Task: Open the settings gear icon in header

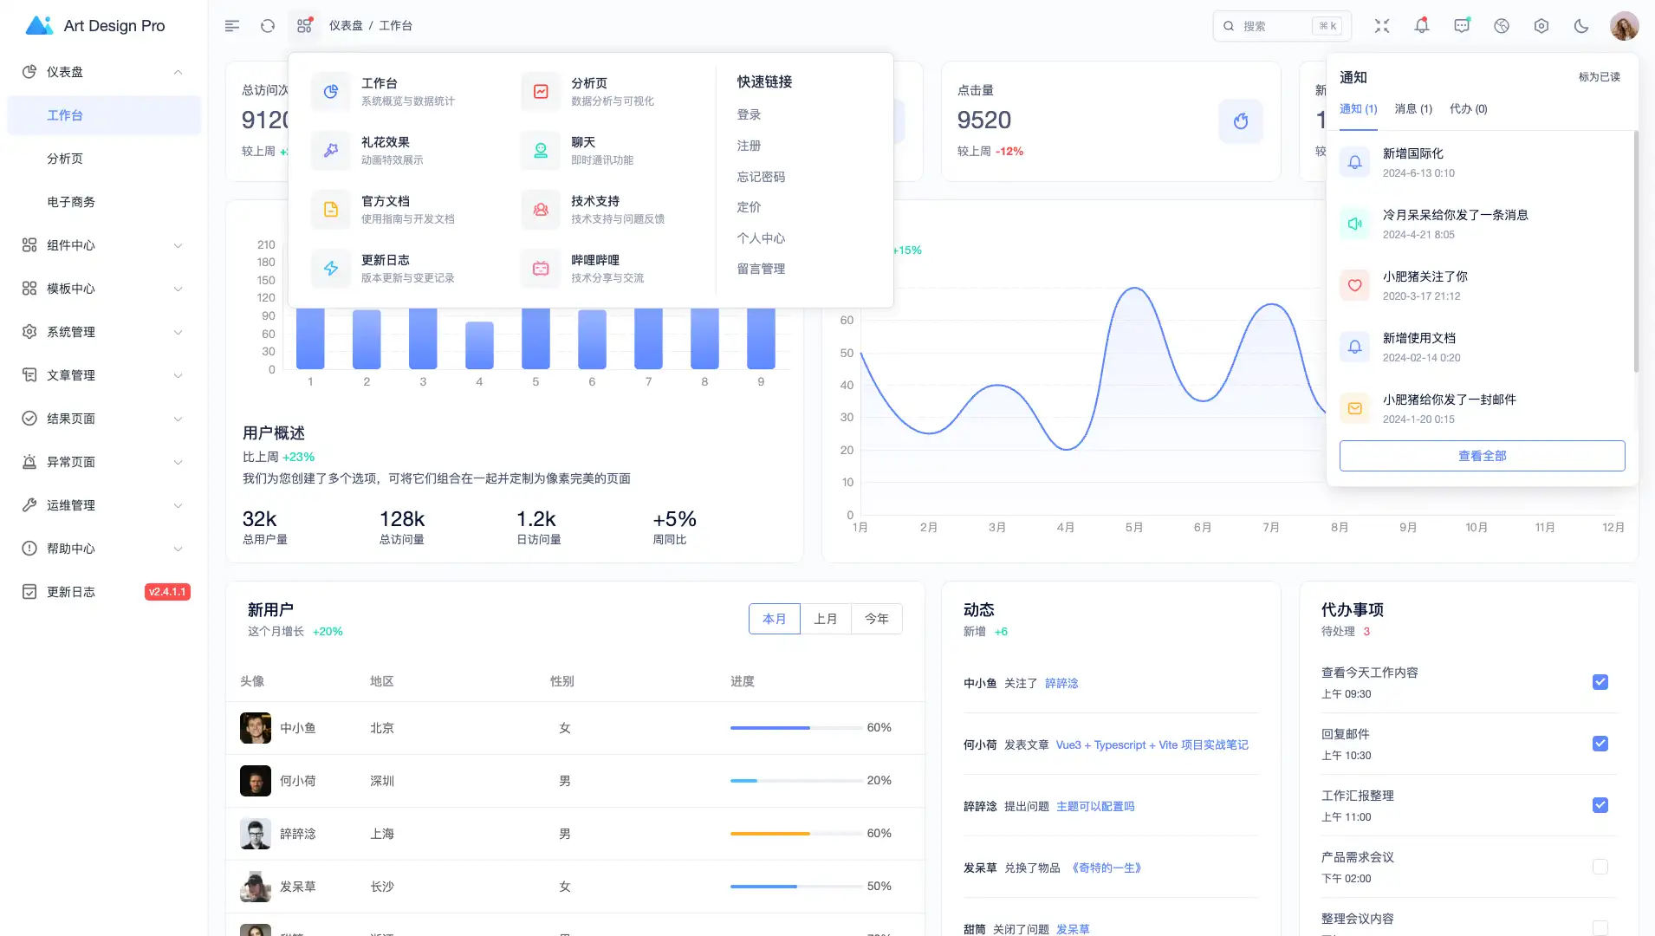Action: point(1541,26)
